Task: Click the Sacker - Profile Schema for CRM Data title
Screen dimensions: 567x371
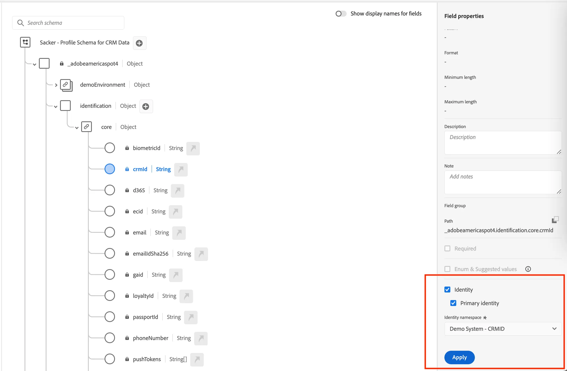Action: [85, 43]
